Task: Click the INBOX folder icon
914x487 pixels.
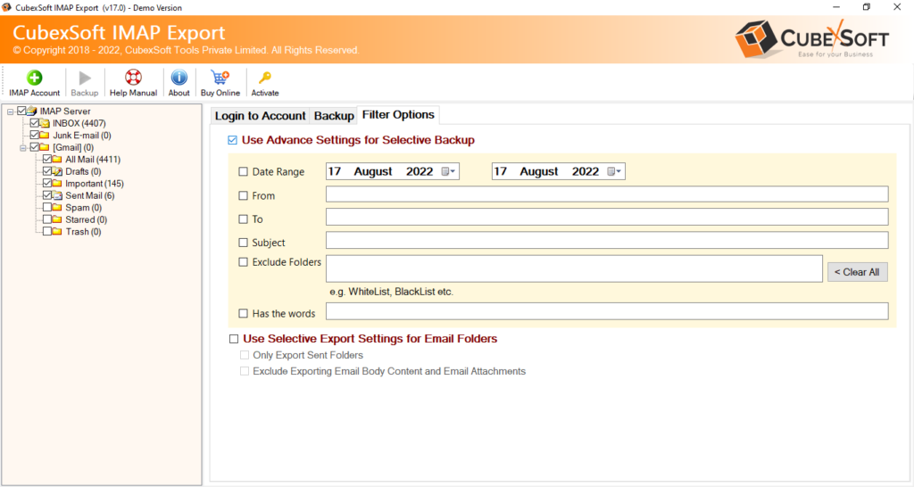Action: 45,123
